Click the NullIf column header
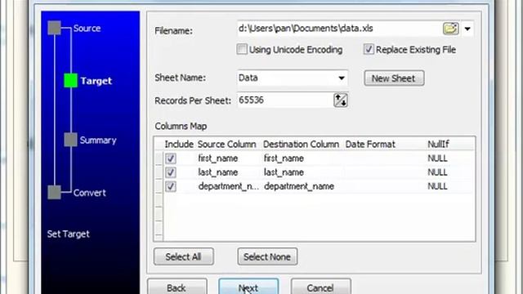The width and height of the screenshot is (523, 294). click(438, 145)
